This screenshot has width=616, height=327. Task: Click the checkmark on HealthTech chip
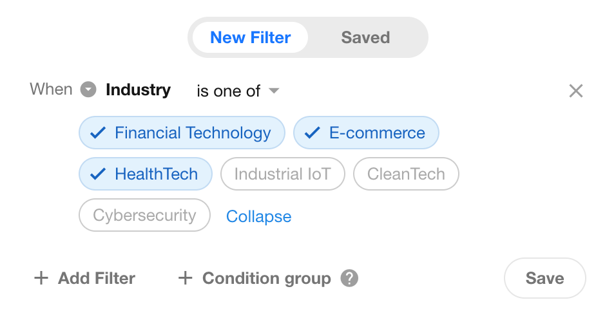pyautogui.click(x=98, y=174)
